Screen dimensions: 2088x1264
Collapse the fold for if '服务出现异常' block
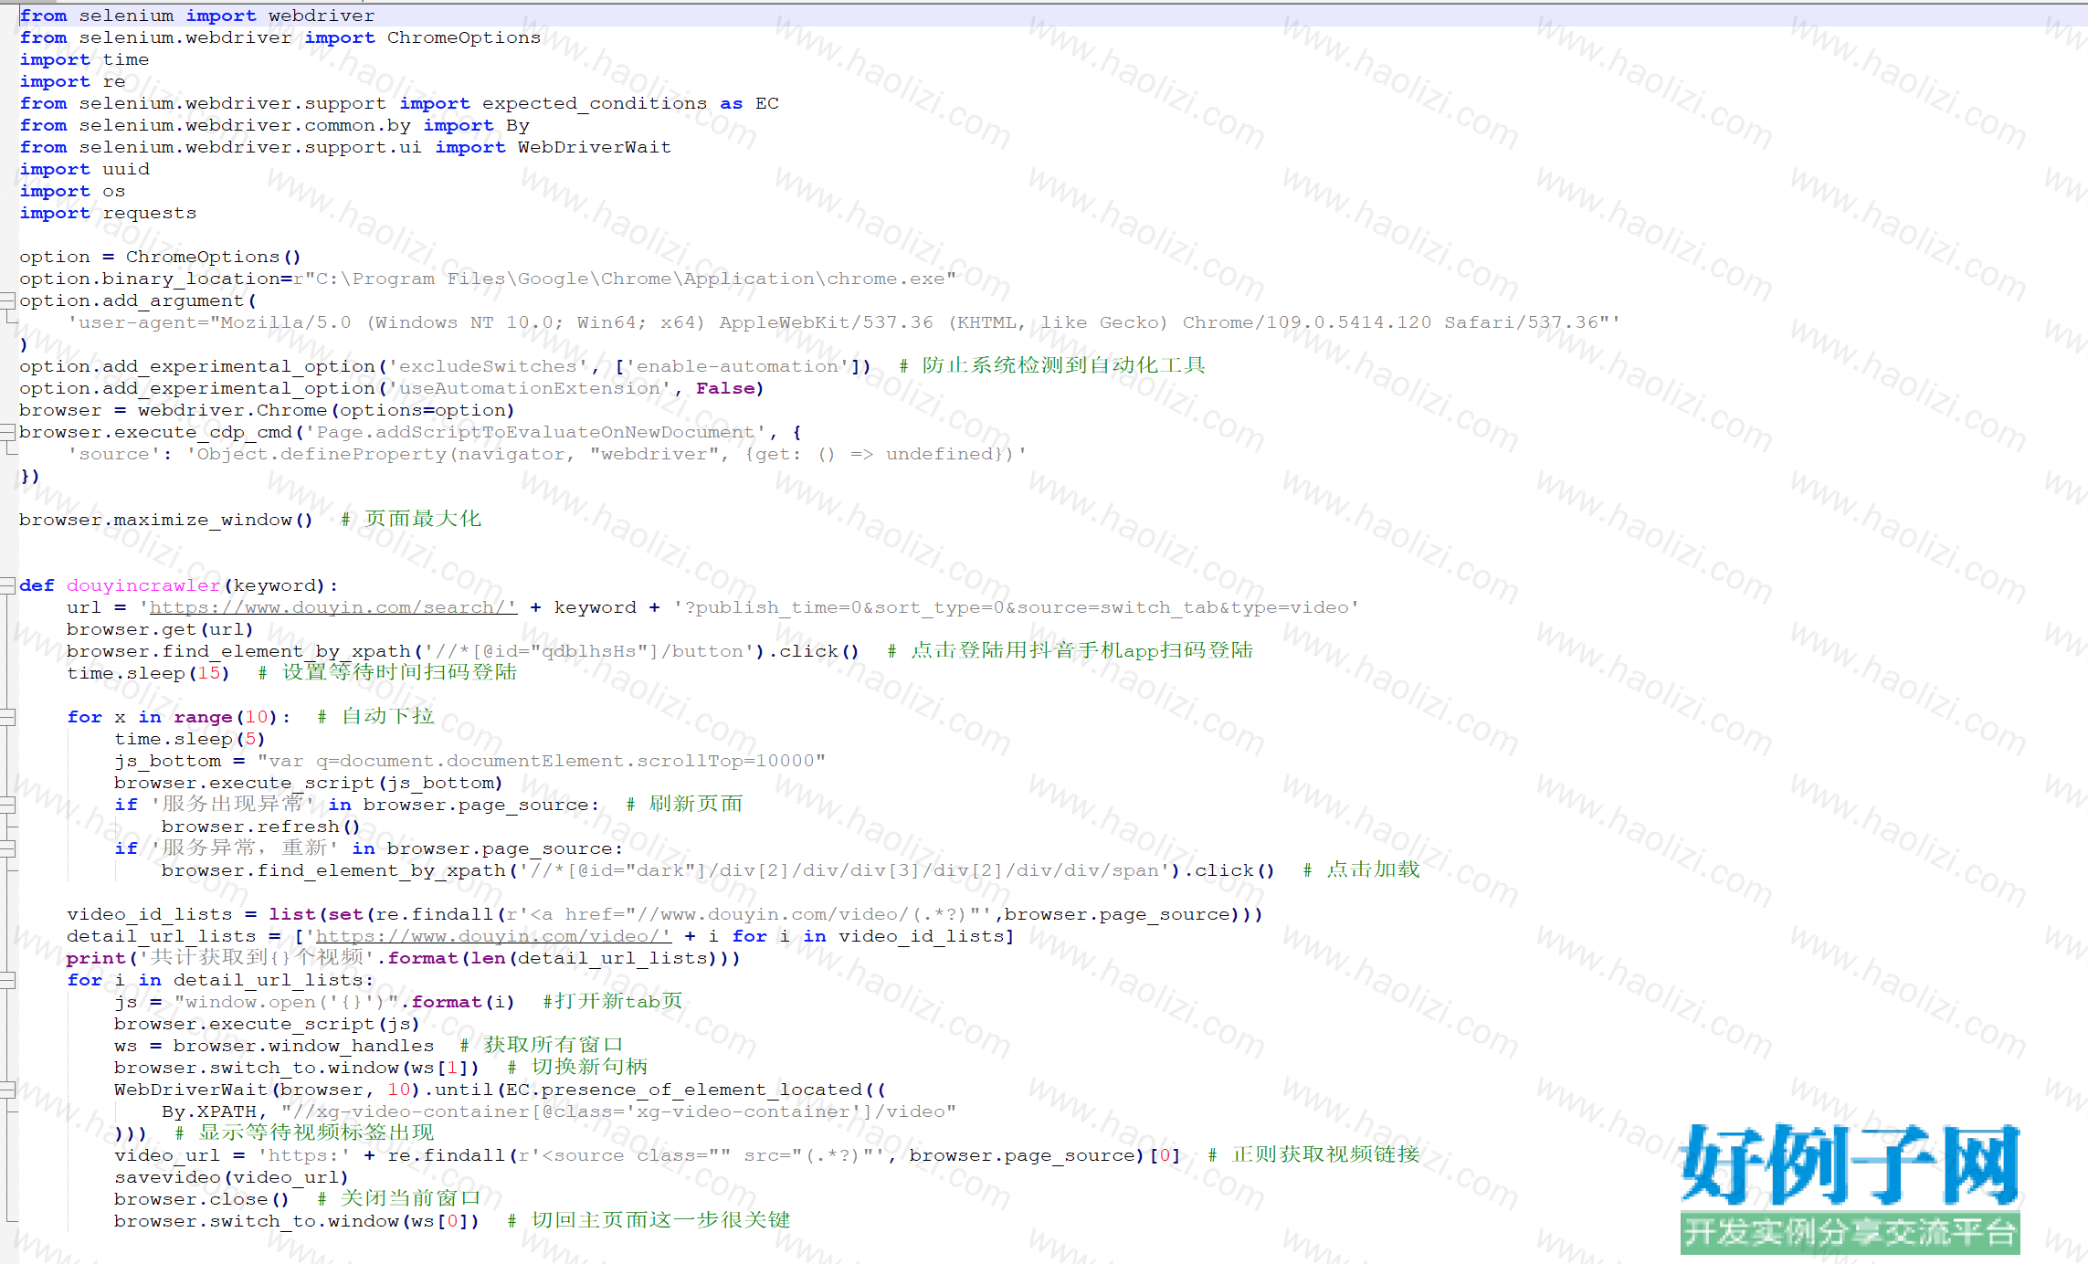pos(7,805)
